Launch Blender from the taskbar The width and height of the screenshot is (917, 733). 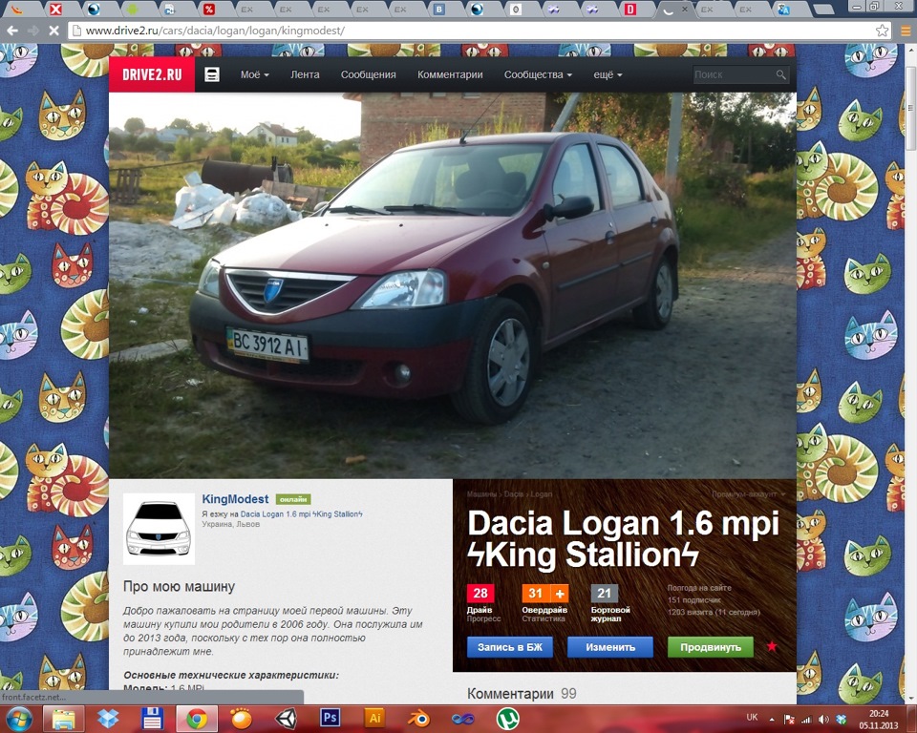point(418,719)
